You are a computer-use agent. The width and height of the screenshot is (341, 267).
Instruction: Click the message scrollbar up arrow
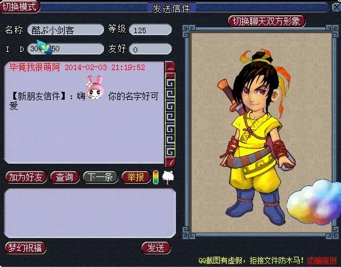click(x=170, y=66)
